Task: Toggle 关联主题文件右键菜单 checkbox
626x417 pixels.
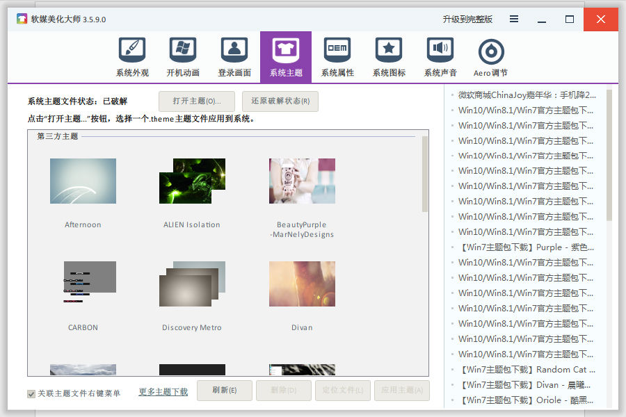Action: (x=31, y=394)
